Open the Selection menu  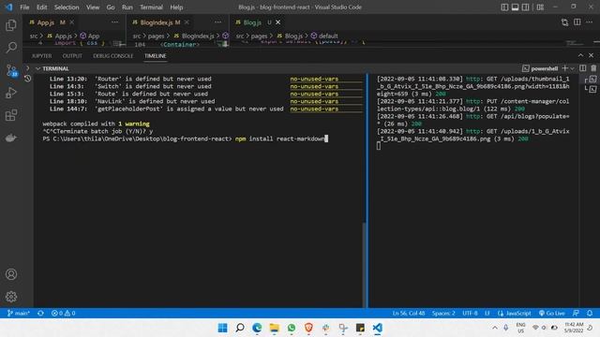coord(67,7)
